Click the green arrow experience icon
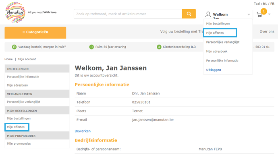278x156 pixels. [91, 47]
